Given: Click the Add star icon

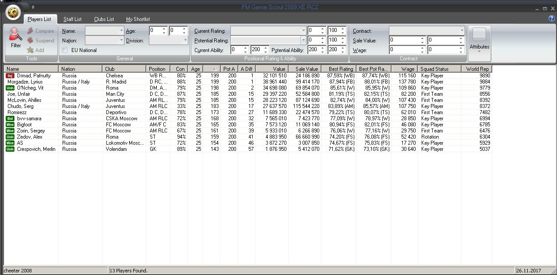Looking at the screenshot, I should point(30,50).
